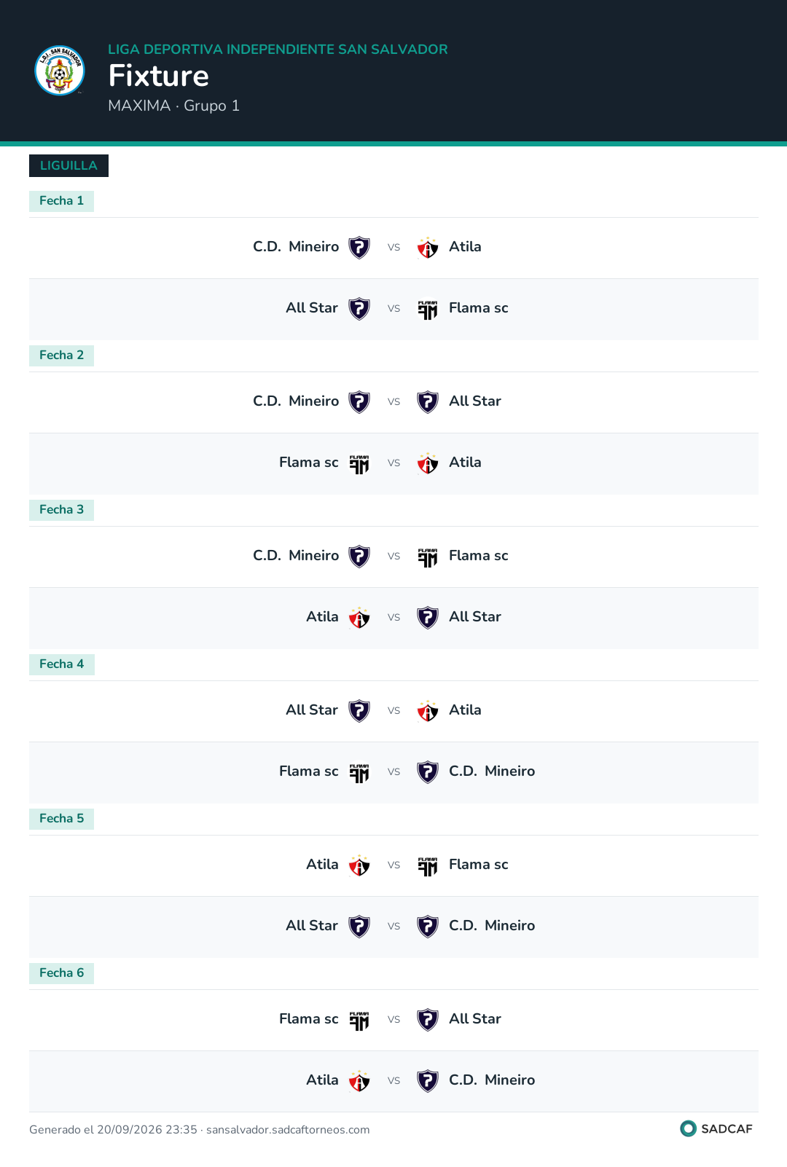Click league name Liga Deportiva Independiente San Salvador
The width and height of the screenshot is (787, 1167).
[278, 50]
